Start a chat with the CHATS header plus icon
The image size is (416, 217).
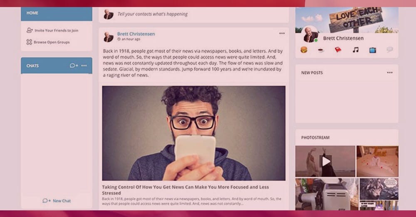[x=74, y=66]
